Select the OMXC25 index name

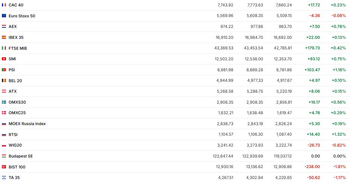pos(17,113)
